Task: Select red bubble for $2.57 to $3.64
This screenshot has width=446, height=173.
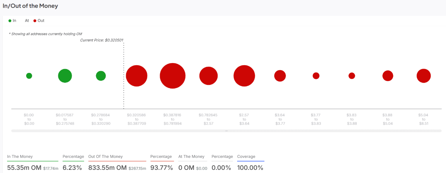Action: [244, 76]
